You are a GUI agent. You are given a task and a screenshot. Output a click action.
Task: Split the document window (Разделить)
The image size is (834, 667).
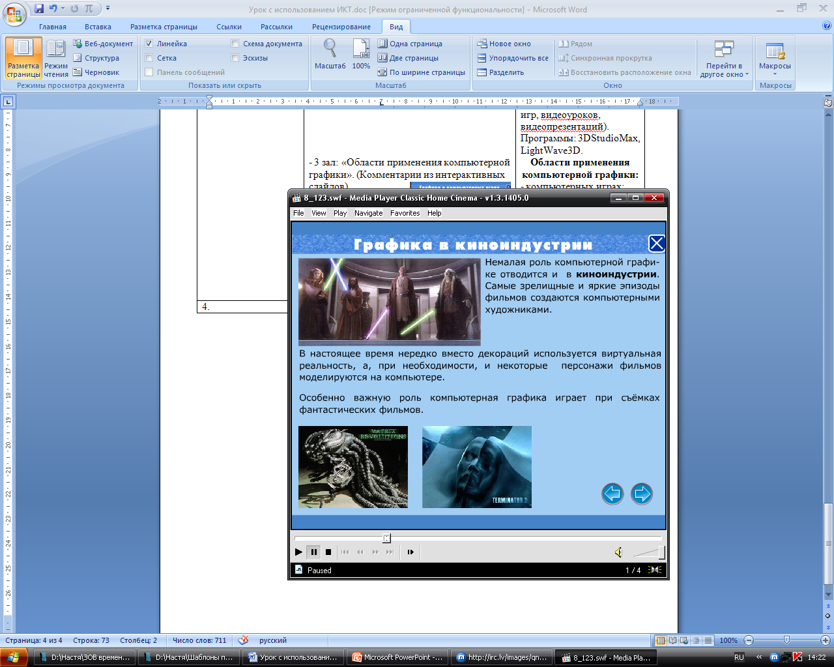[x=500, y=72]
